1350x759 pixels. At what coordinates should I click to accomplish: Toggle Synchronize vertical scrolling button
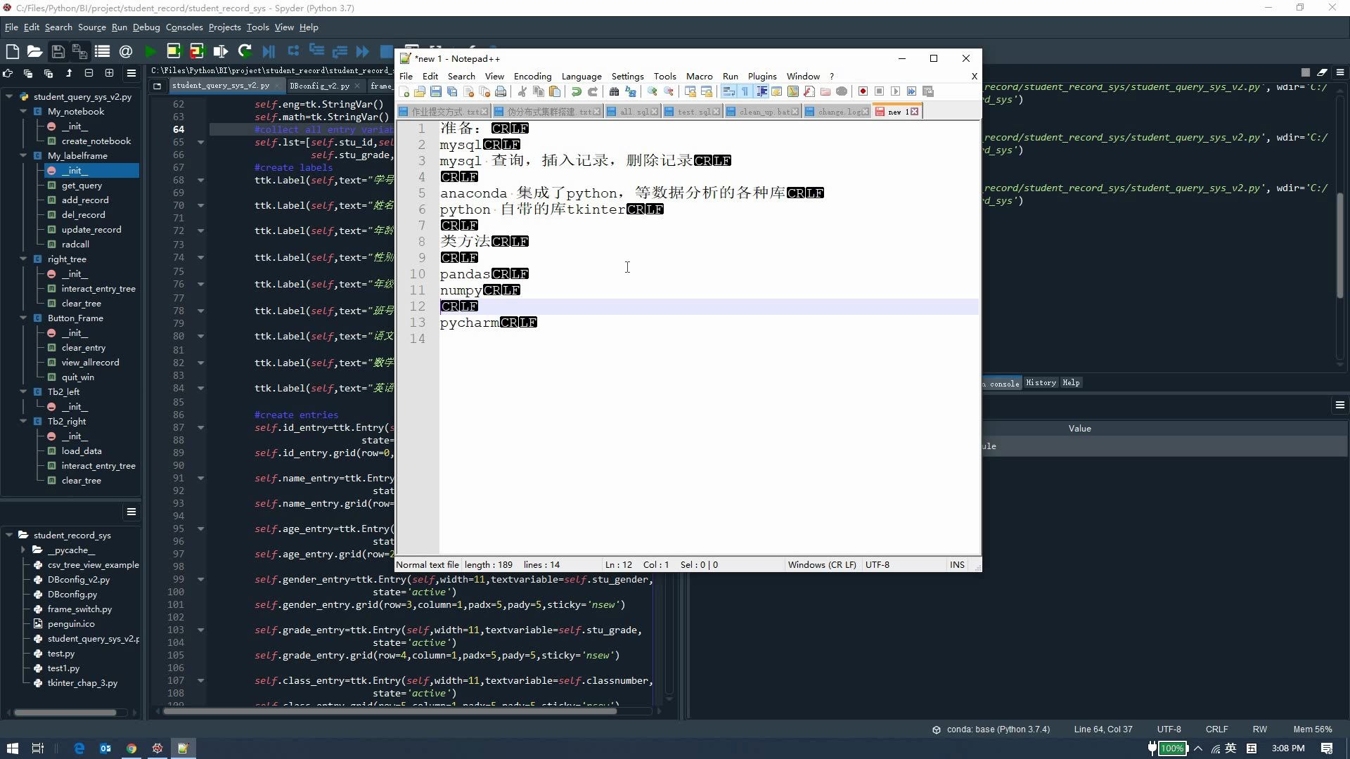pyautogui.click(x=690, y=92)
